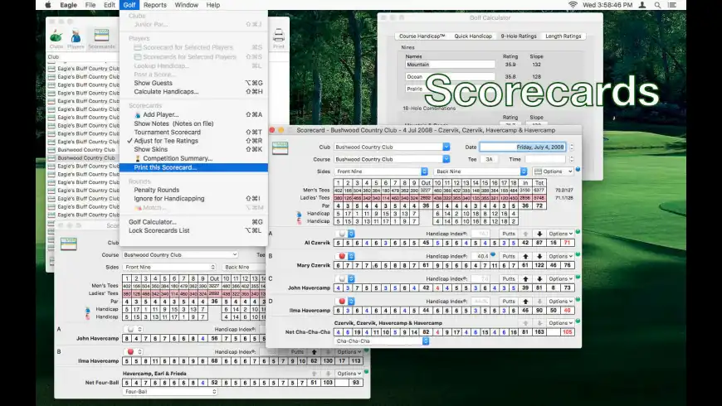Click the green status dot for Al Czervik

(578, 232)
